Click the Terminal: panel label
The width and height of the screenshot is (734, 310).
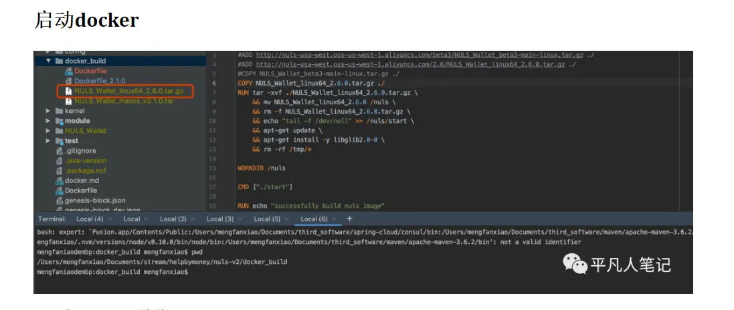click(52, 219)
